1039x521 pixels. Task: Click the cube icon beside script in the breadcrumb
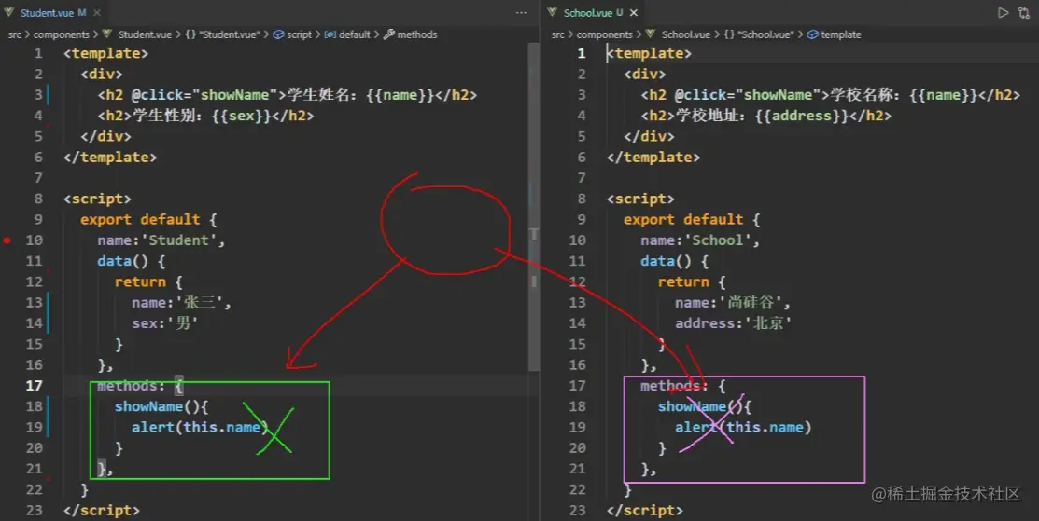pos(278,34)
